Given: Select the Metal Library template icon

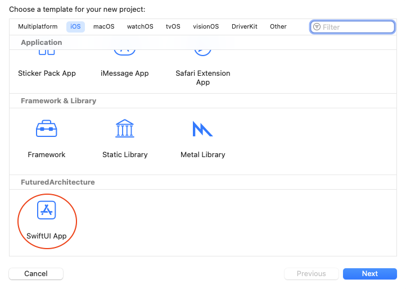Looking at the screenshot, I should pyautogui.click(x=202, y=130).
